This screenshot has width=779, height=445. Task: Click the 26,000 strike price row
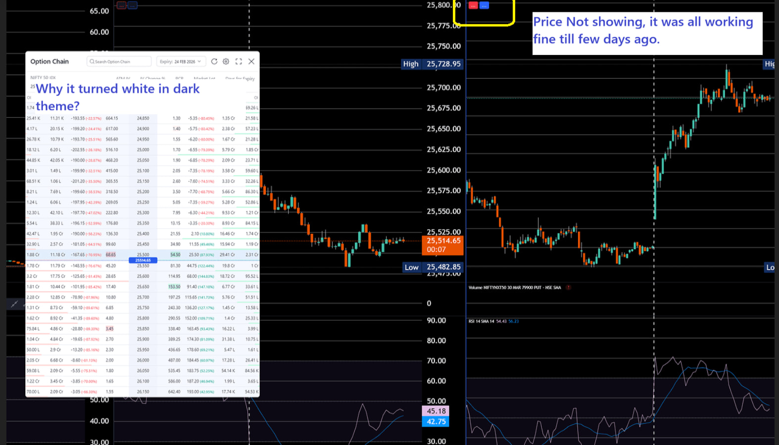(143, 360)
